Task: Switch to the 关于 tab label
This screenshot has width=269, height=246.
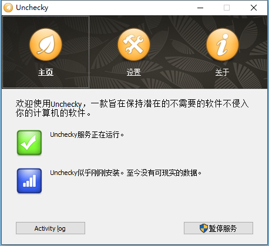Action: coord(222,72)
